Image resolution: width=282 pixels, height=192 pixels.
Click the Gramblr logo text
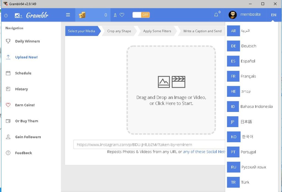(37, 15)
